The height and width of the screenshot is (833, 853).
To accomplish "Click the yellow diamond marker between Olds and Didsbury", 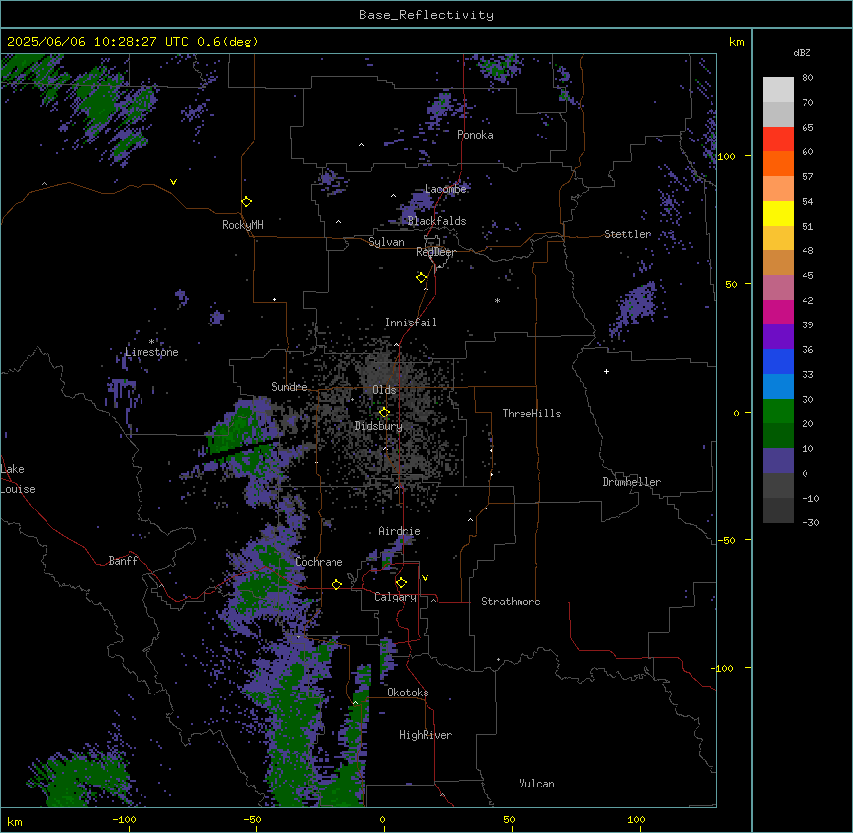I will 384,413.
